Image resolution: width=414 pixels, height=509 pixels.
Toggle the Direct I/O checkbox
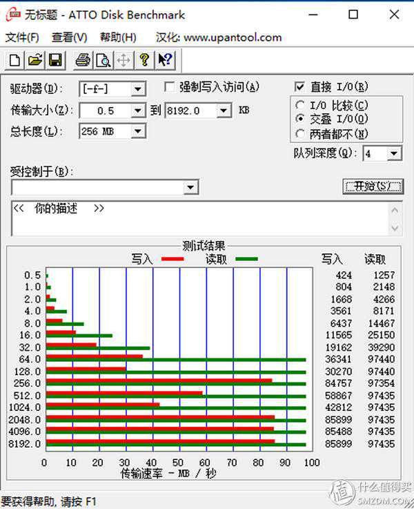(299, 87)
